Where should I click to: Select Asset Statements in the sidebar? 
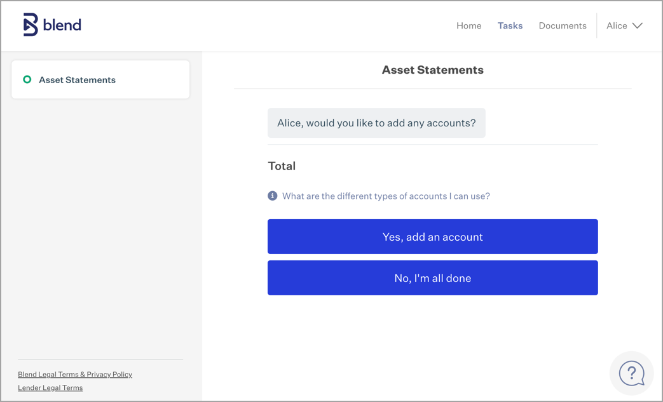(100, 79)
